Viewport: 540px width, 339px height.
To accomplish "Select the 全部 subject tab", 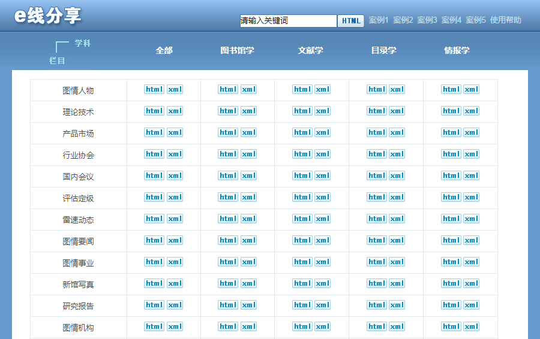I will click(x=164, y=50).
